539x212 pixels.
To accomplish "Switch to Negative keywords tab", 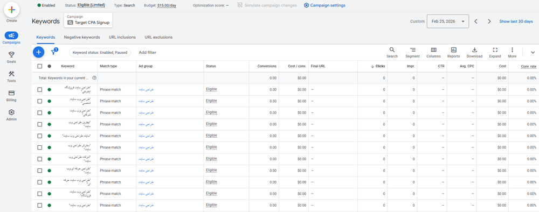I will (82, 37).
